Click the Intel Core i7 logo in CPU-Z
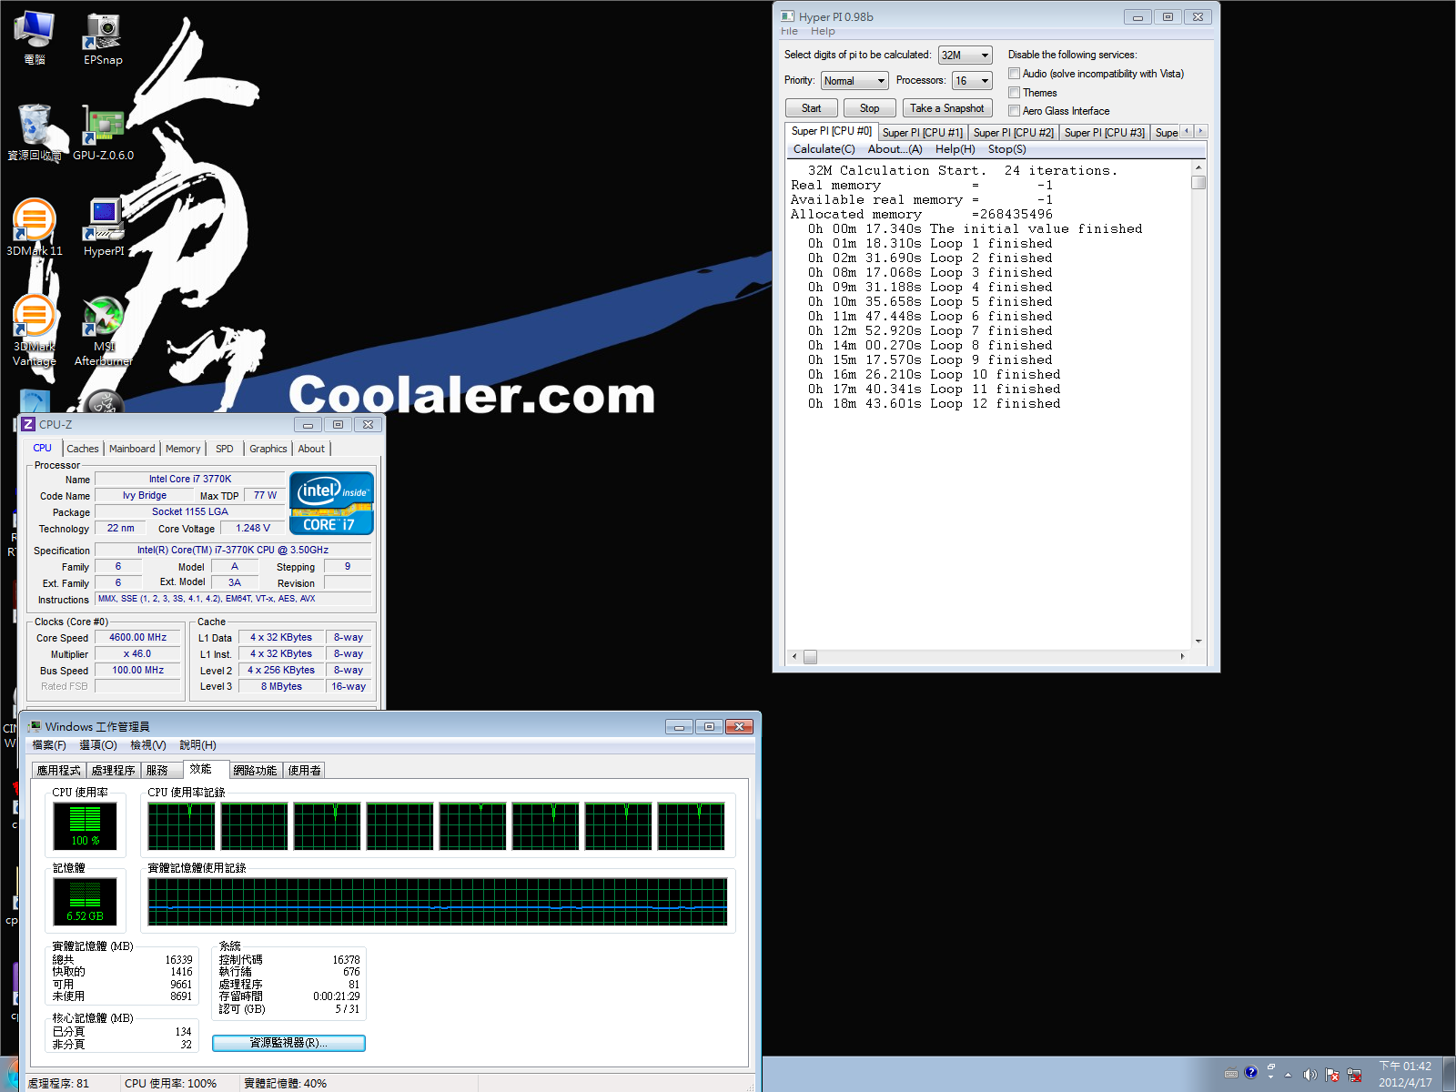Image resolution: width=1456 pixels, height=1092 pixels. click(331, 502)
